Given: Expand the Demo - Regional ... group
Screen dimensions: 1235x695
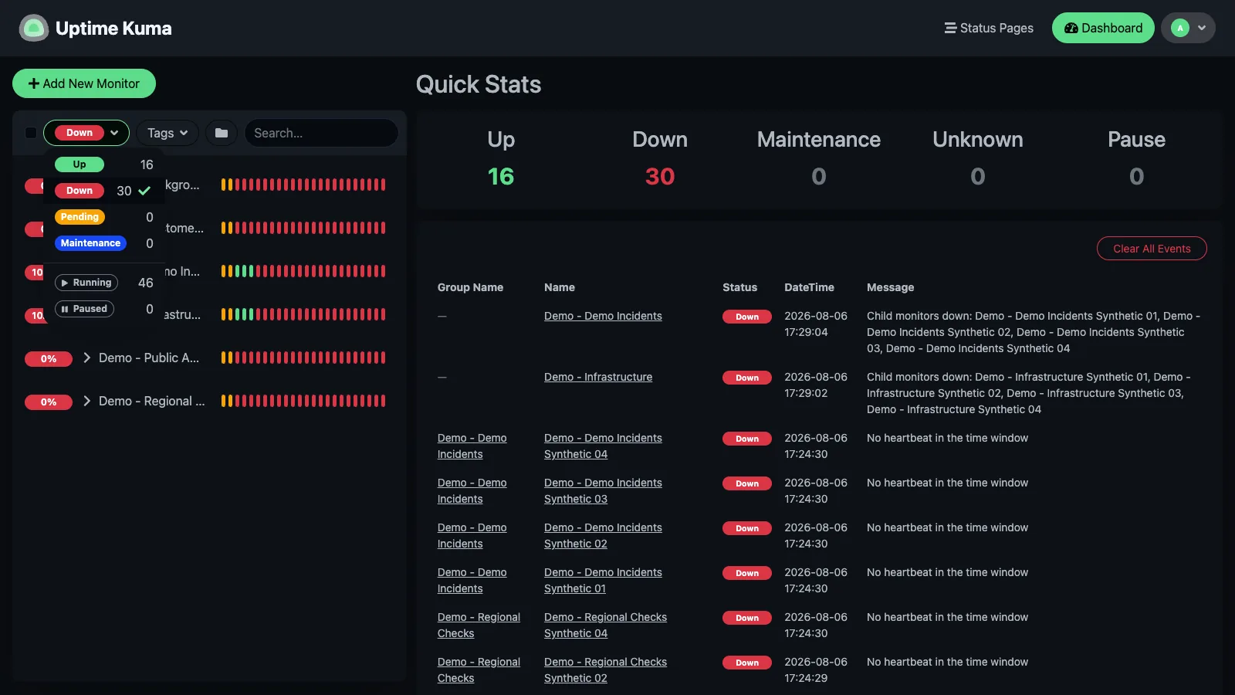Looking at the screenshot, I should 87,401.
